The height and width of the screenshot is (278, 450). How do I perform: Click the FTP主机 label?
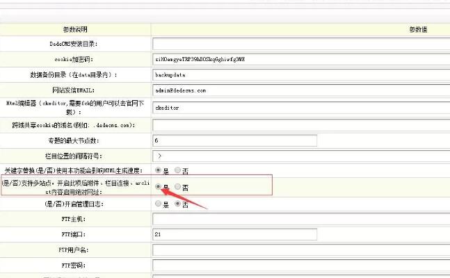click(x=74, y=219)
